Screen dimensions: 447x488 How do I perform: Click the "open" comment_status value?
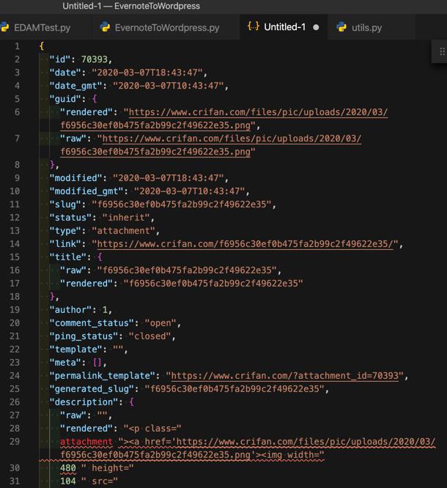tap(160, 323)
